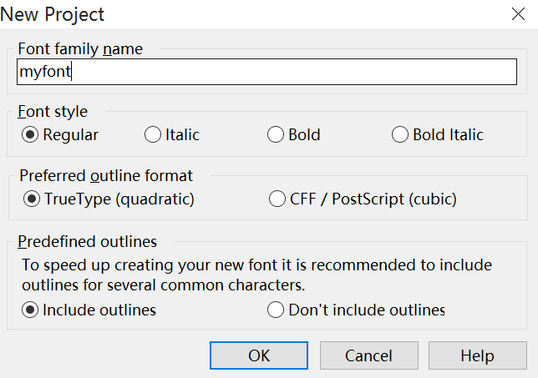Open the Help button
Viewport: 538px width, 378px height.
pyautogui.click(x=477, y=355)
